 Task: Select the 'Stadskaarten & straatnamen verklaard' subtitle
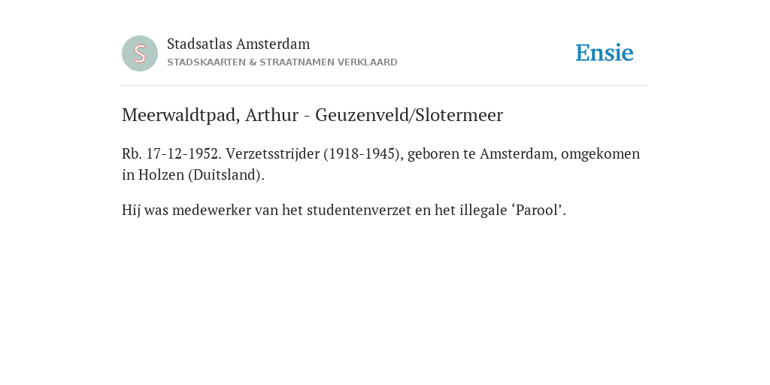[x=282, y=62]
